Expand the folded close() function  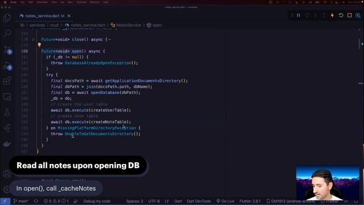point(33,39)
